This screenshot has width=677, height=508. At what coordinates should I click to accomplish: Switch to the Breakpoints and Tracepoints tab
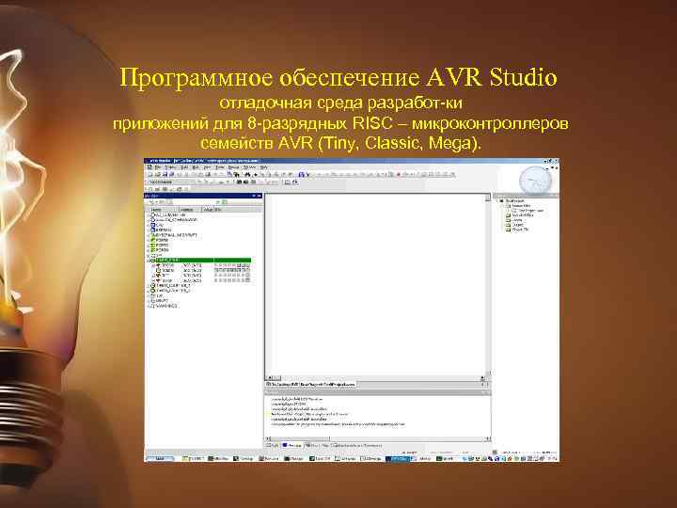[357, 445]
